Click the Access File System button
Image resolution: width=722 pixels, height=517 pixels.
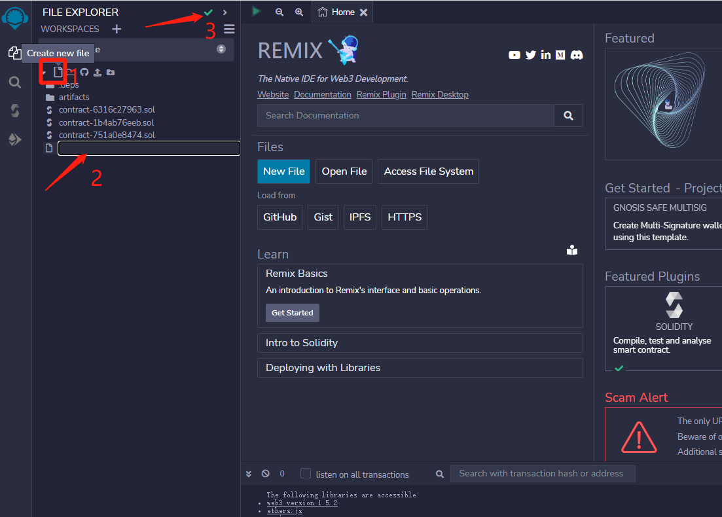coord(428,171)
